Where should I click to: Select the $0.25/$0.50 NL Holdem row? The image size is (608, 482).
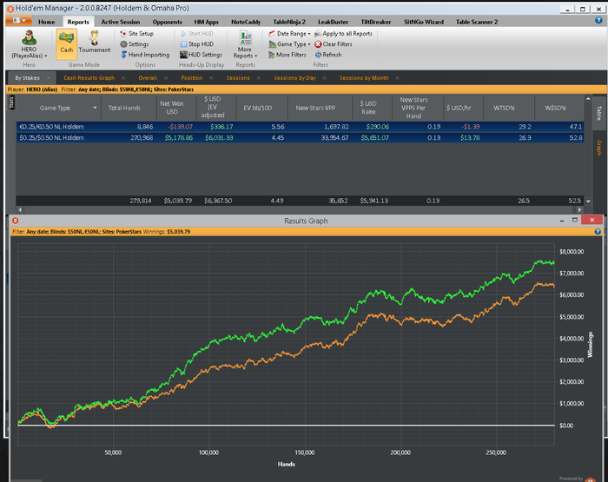(50, 138)
